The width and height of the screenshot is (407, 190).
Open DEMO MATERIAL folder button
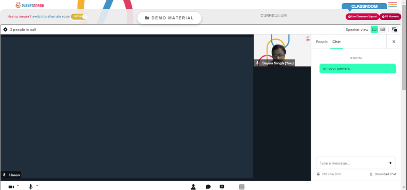pyautogui.click(x=169, y=18)
